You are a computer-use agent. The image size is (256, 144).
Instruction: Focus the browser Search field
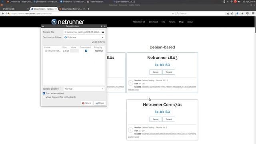pos(200,14)
